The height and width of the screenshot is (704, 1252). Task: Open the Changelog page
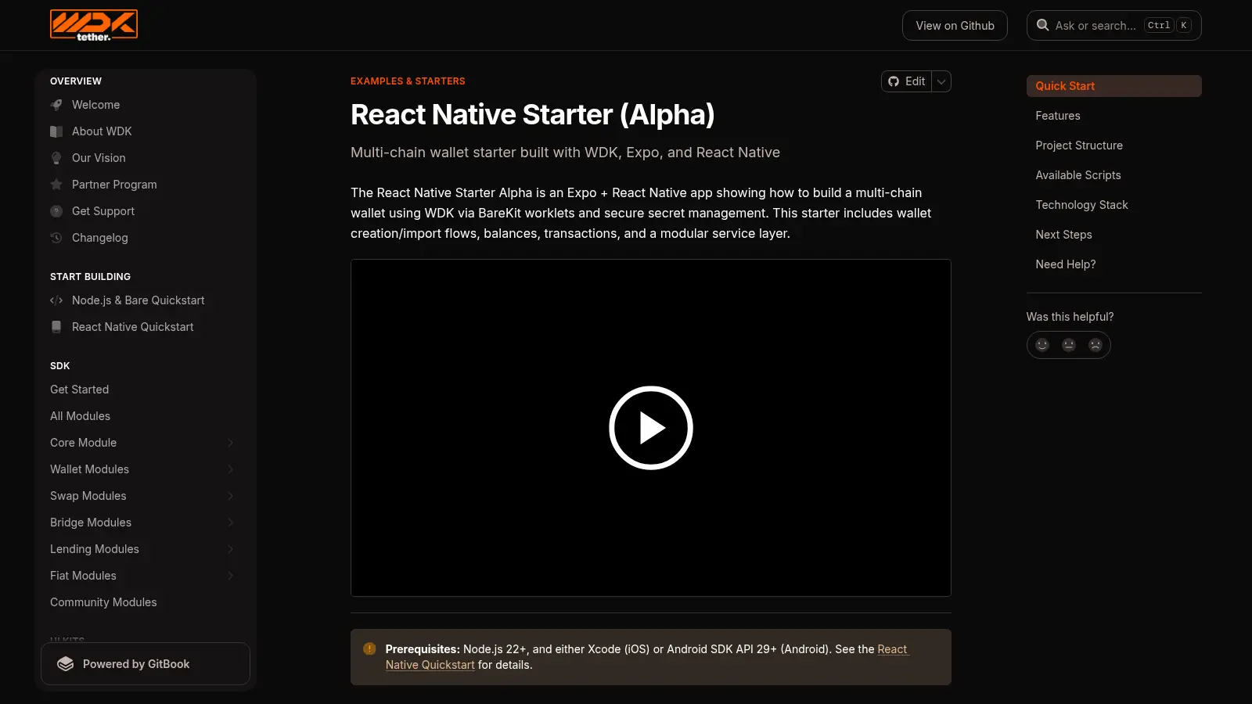(x=142, y=238)
